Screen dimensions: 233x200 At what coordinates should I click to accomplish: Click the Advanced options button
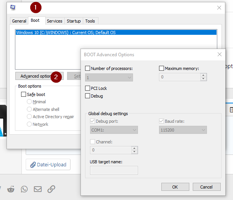point(39,76)
